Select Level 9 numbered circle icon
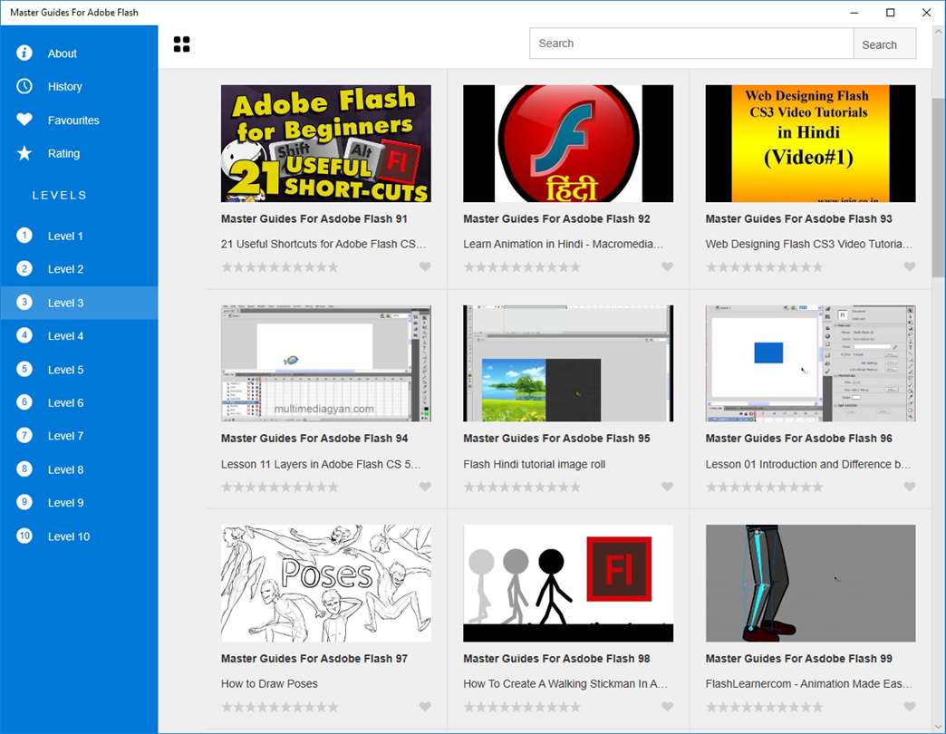946x734 pixels. (24, 502)
